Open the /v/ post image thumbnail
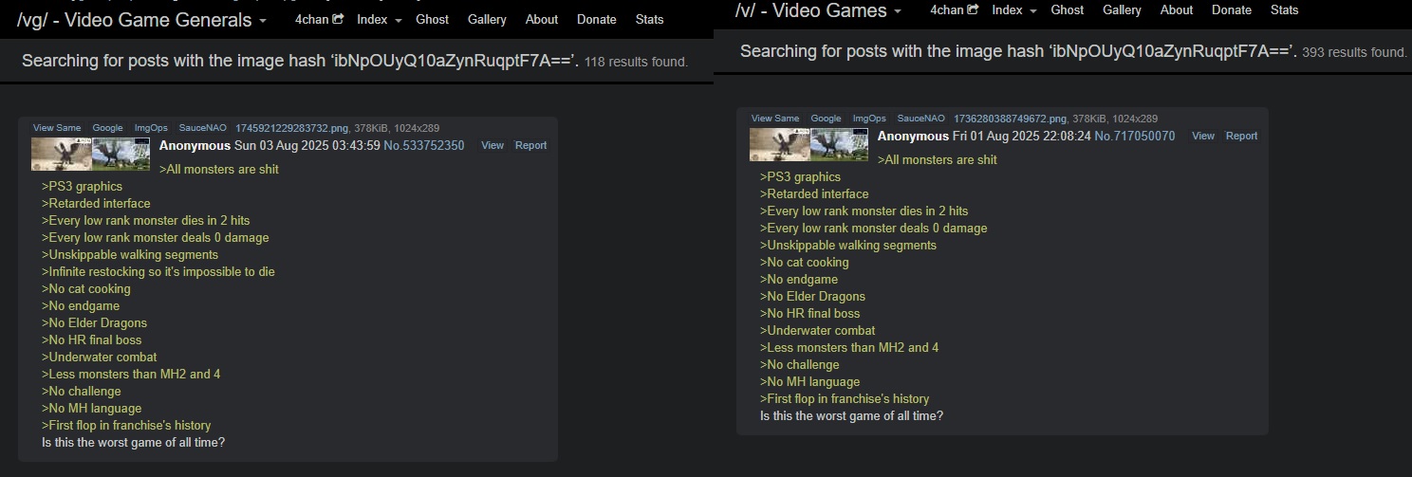 809,144
